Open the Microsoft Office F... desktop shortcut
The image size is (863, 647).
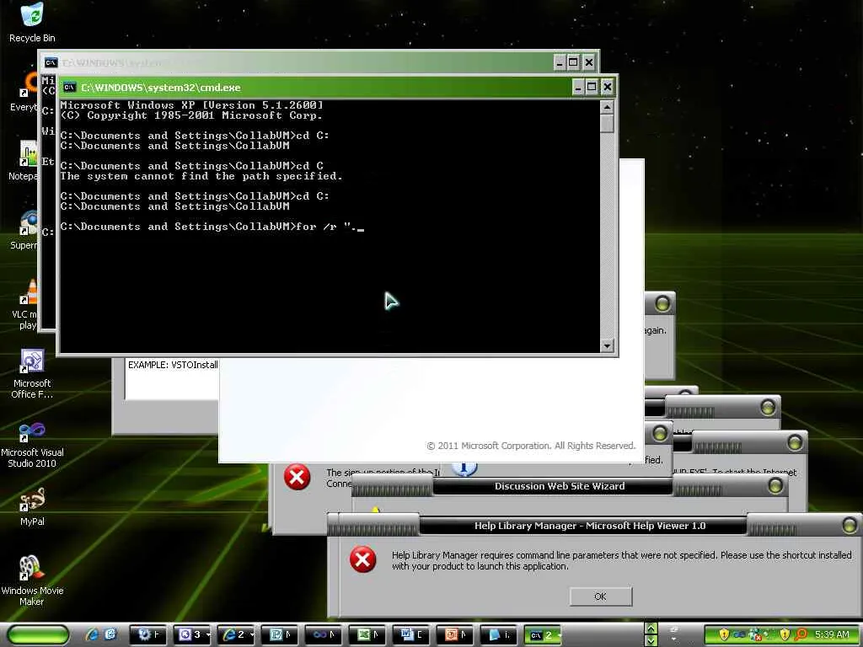tap(32, 374)
